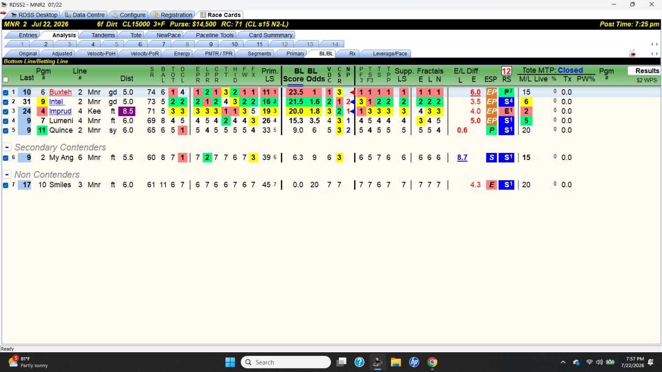Viewport: 662px width, 372px height.
Task: Click Intel's blue S4 RS badge
Action: [x=507, y=102]
